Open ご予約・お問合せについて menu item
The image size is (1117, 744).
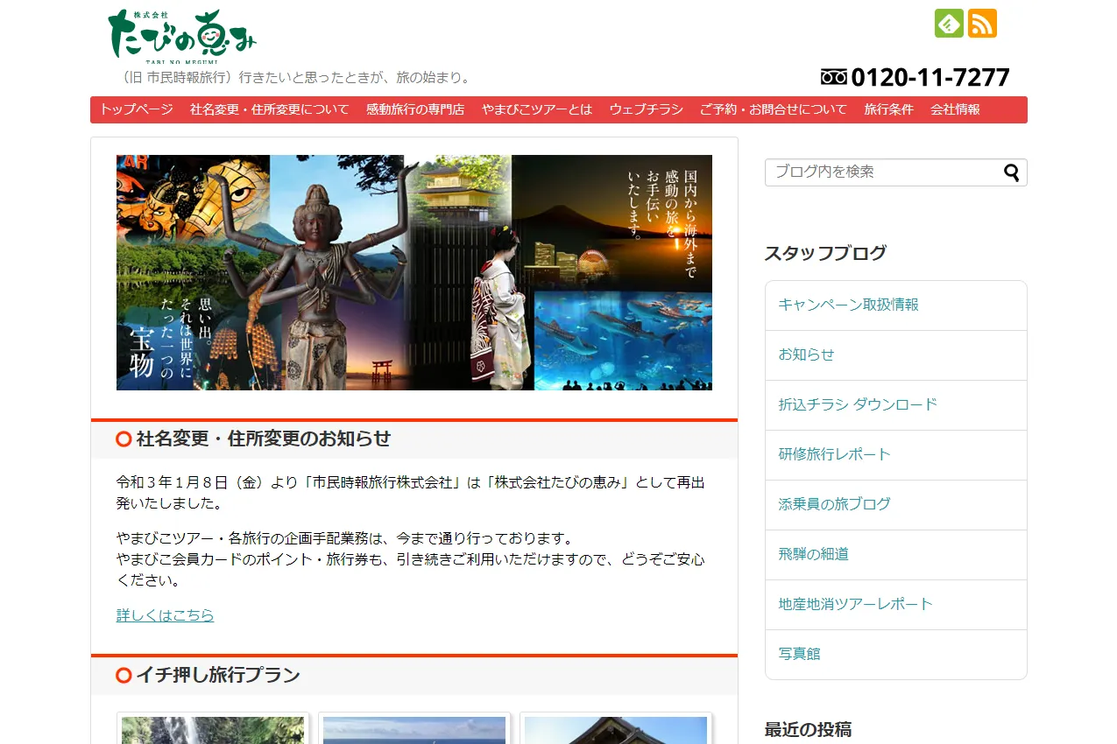click(773, 109)
